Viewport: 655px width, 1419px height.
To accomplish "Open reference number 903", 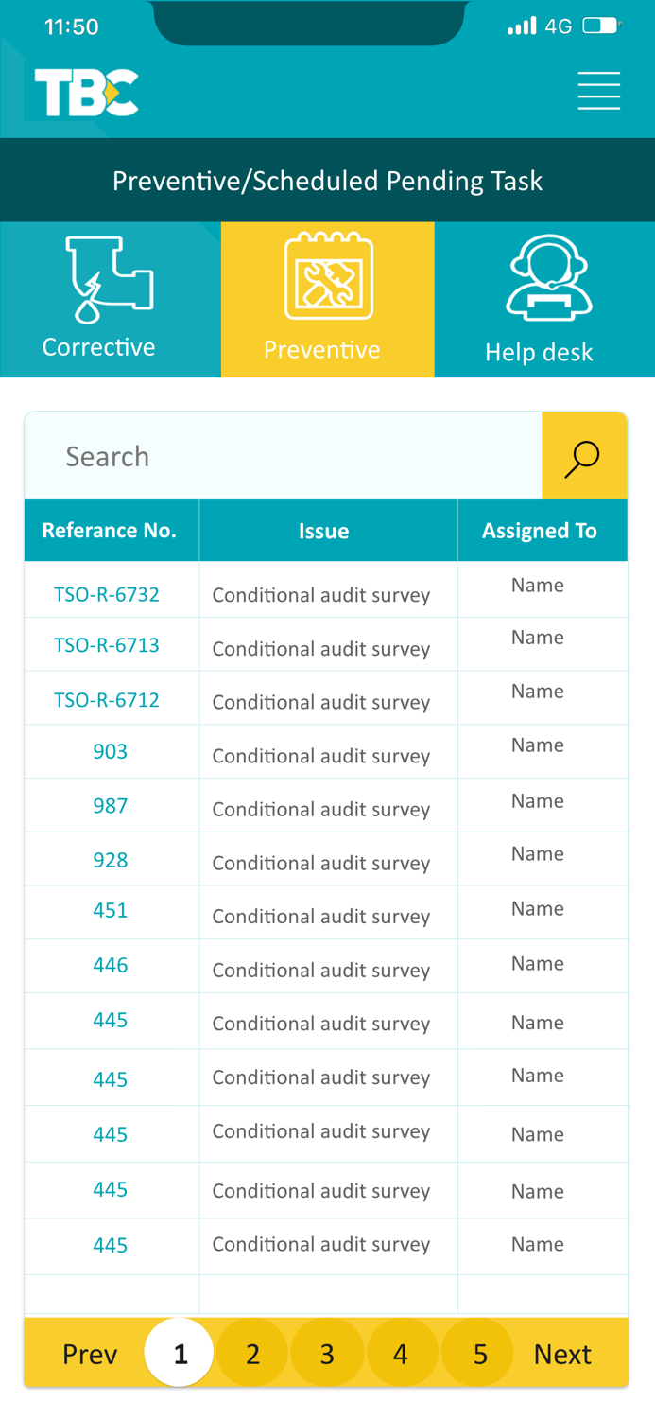I will pos(111,752).
